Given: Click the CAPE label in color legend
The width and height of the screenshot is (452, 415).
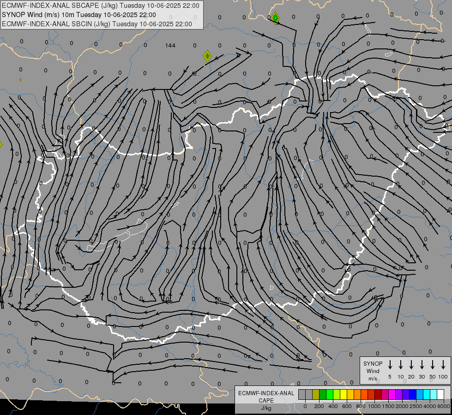Looking at the screenshot, I should pyautogui.click(x=266, y=401).
